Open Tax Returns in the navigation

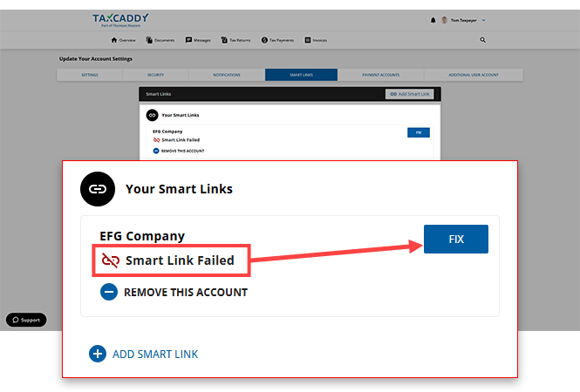235,40
